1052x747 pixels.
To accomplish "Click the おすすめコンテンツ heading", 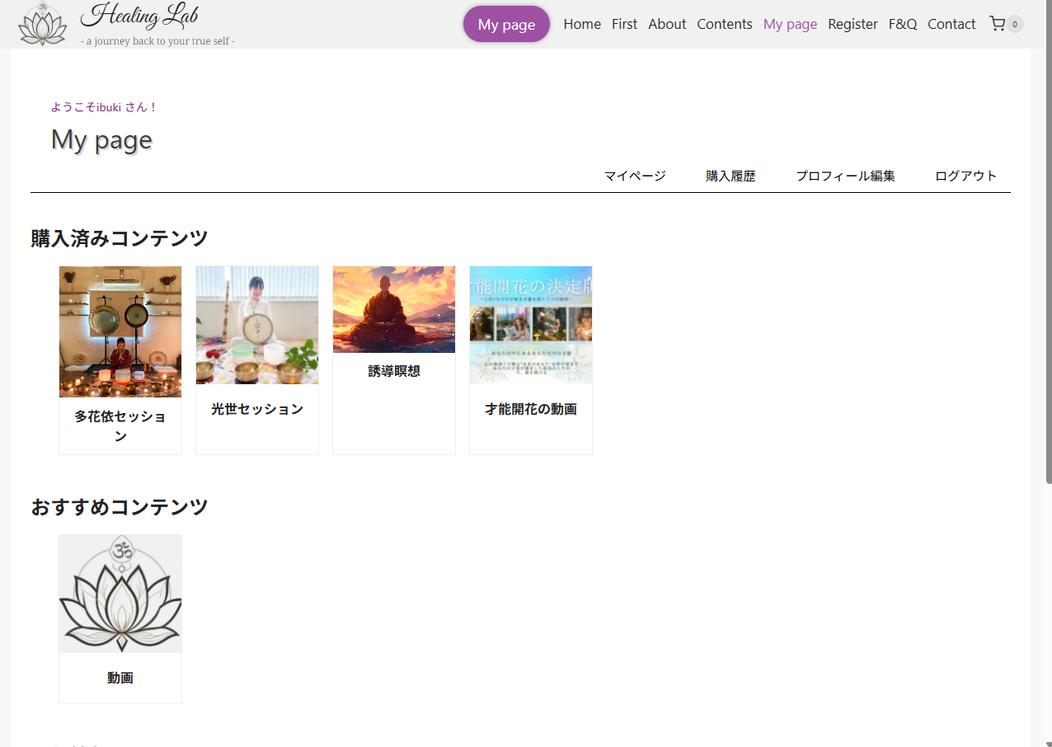I will (120, 507).
